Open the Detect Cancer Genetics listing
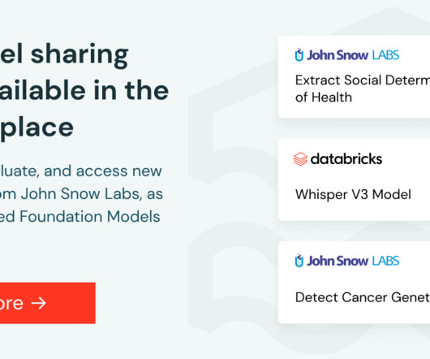Image resolution: width=430 pixels, height=359 pixels. click(363, 297)
